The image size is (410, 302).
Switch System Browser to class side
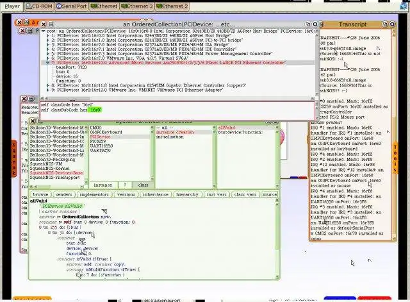[x=143, y=185]
